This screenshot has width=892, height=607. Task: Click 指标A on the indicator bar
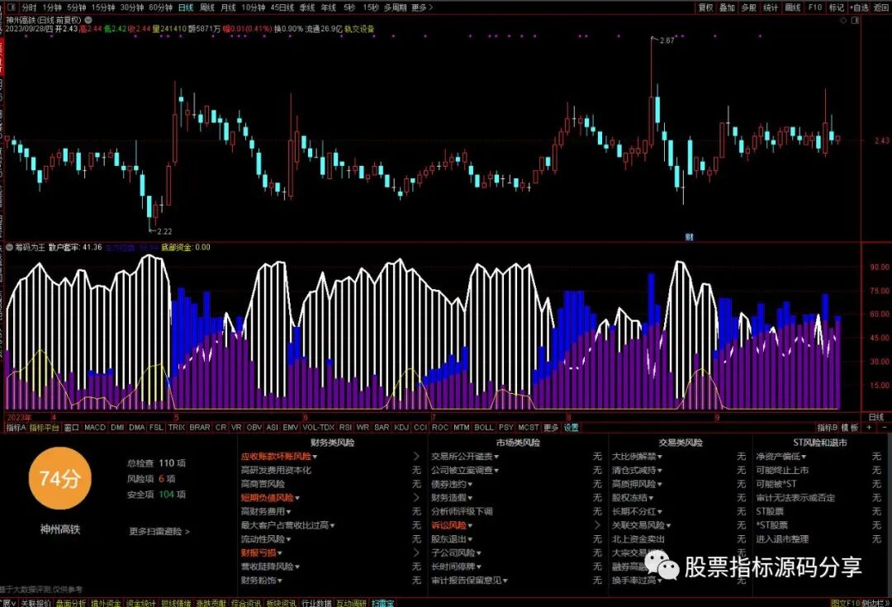[x=16, y=427]
